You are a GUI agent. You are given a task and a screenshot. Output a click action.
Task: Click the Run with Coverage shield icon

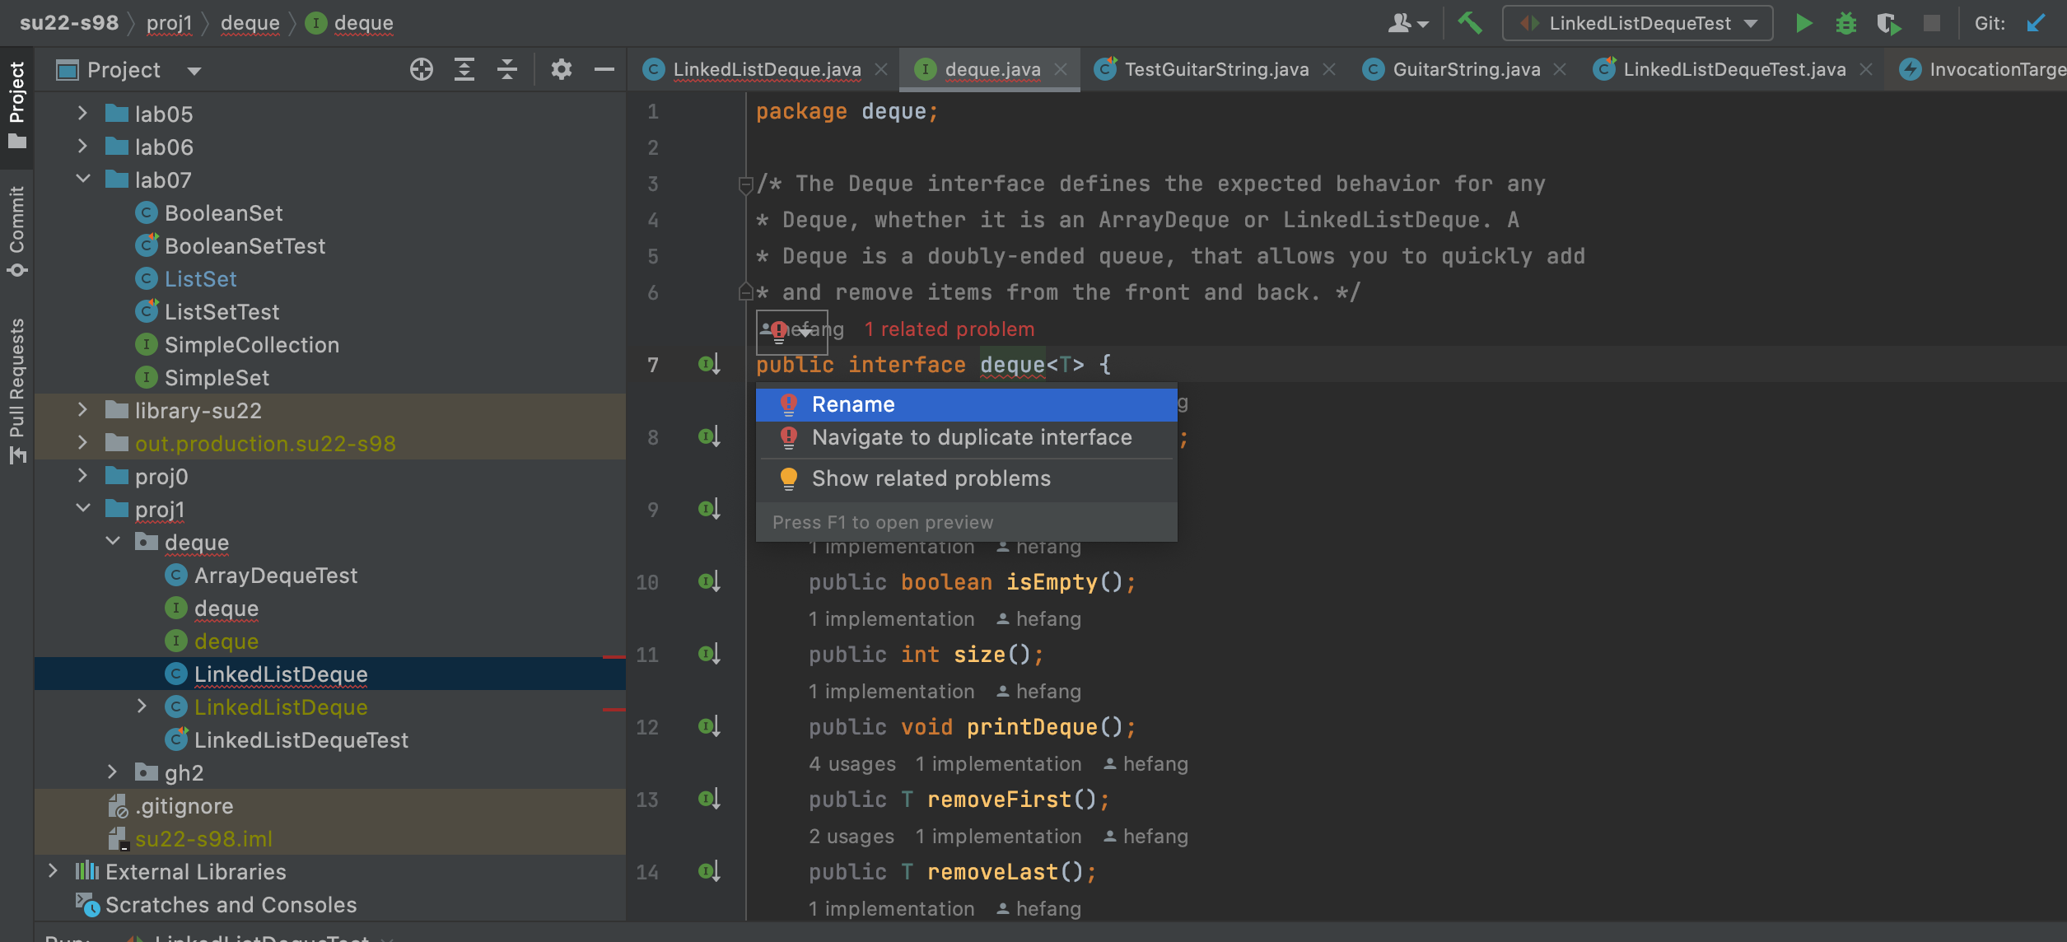tap(1888, 23)
